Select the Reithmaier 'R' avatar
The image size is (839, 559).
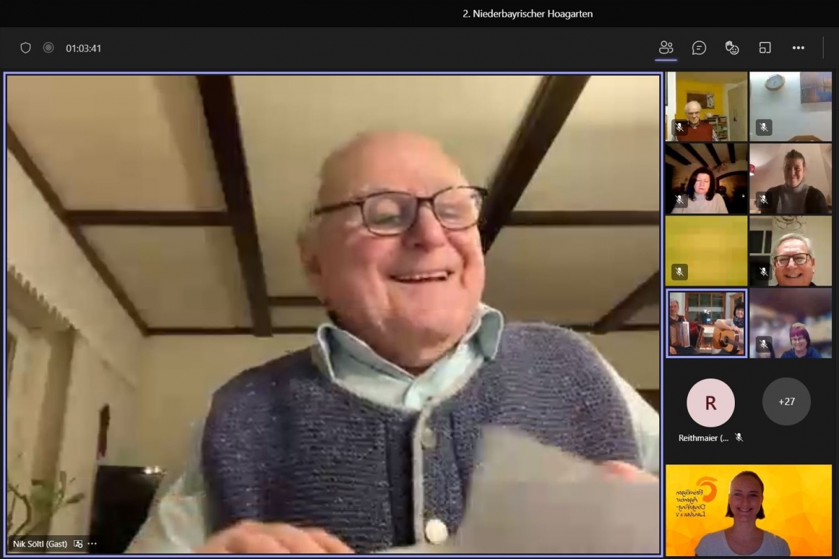(710, 402)
